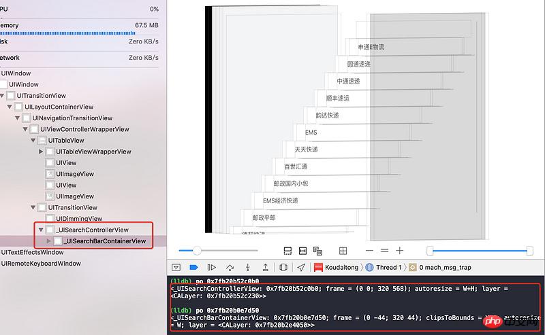Click the 'po 0x7fb20b0e7d50' line in the lldb console
This screenshot has height=335, width=545.
point(215,311)
